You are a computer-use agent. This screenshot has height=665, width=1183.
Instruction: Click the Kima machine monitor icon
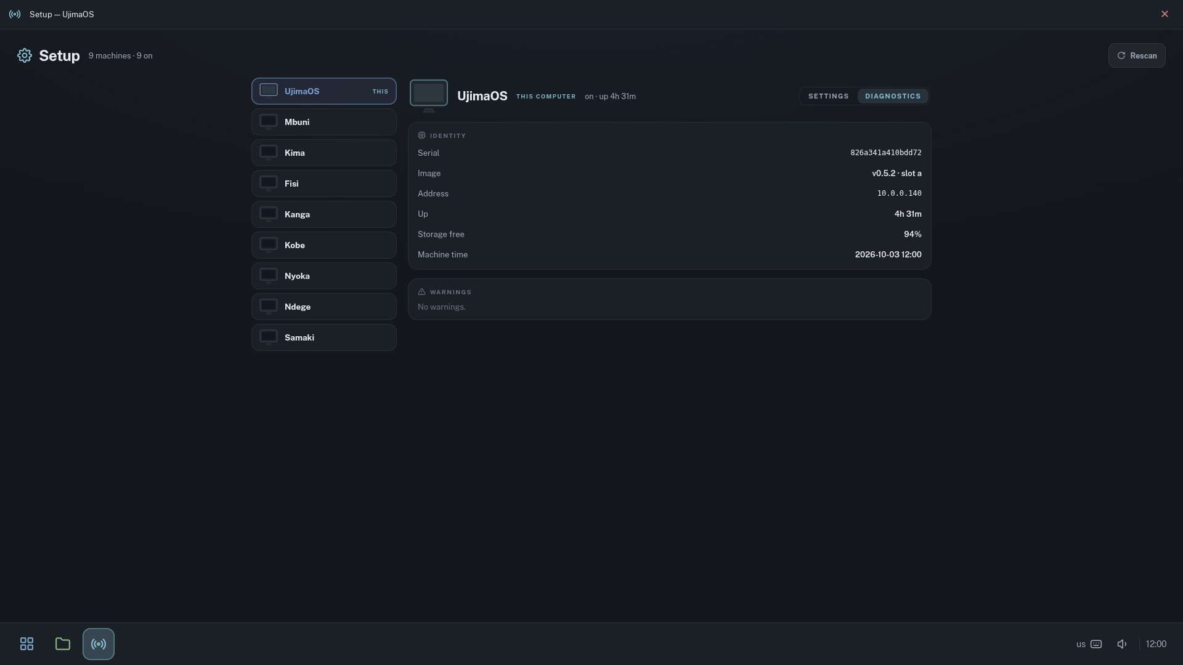[x=269, y=153]
